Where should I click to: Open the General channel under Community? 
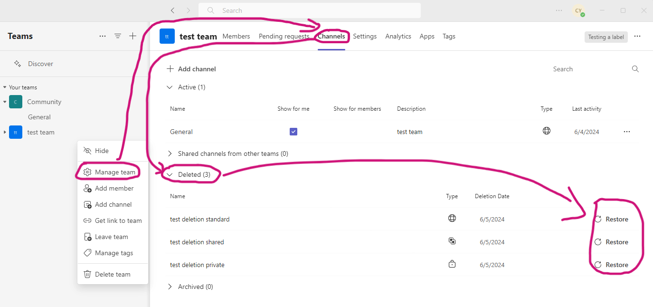point(39,117)
